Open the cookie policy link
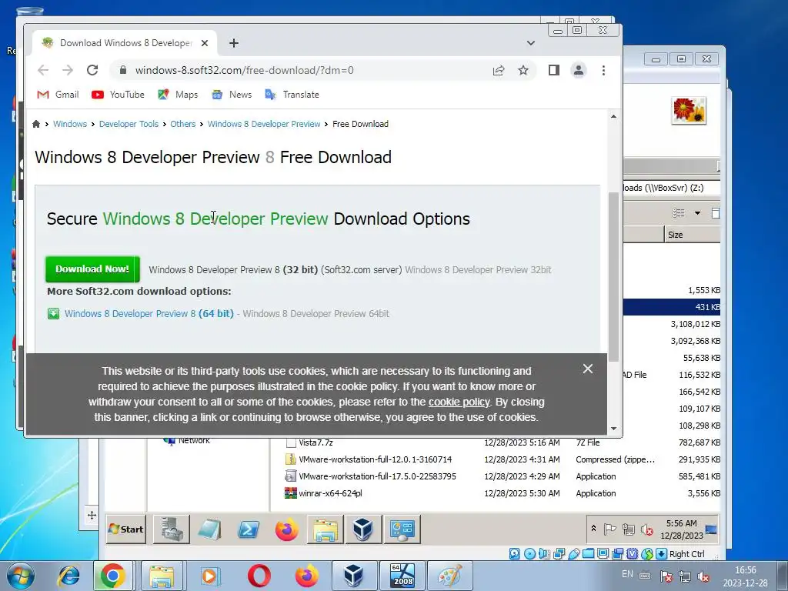The width and height of the screenshot is (788, 591). click(459, 402)
